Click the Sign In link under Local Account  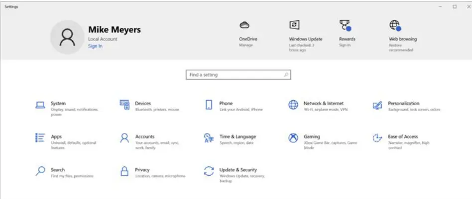pos(95,46)
